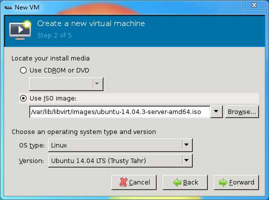Click the 'OS type:' label

point(32,145)
